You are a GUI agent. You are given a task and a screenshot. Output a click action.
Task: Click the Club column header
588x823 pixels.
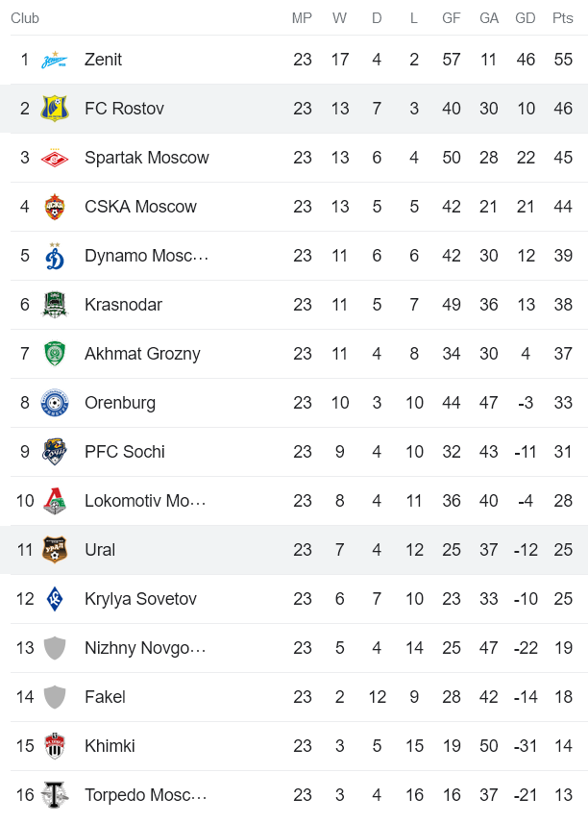click(x=25, y=17)
